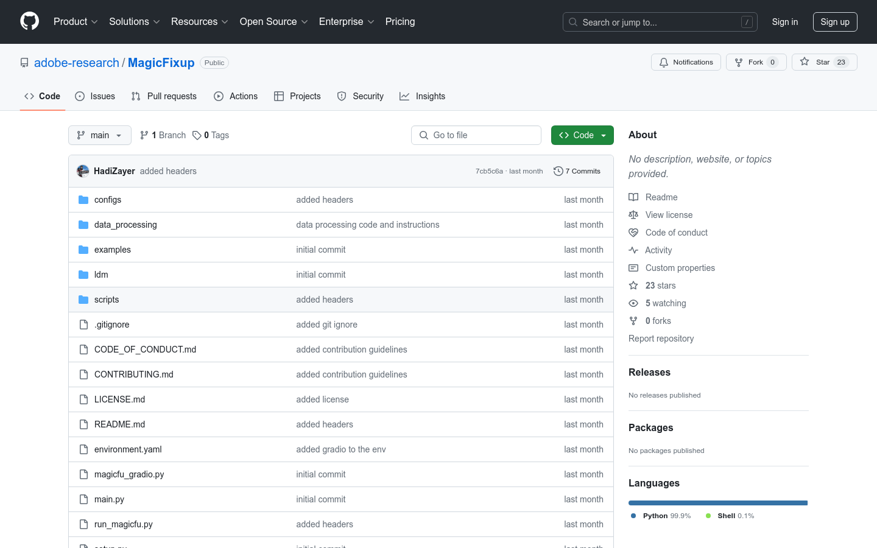Open CONTRIBUTING.md file
This screenshot has height=548, width=877.
coord(134,374)
